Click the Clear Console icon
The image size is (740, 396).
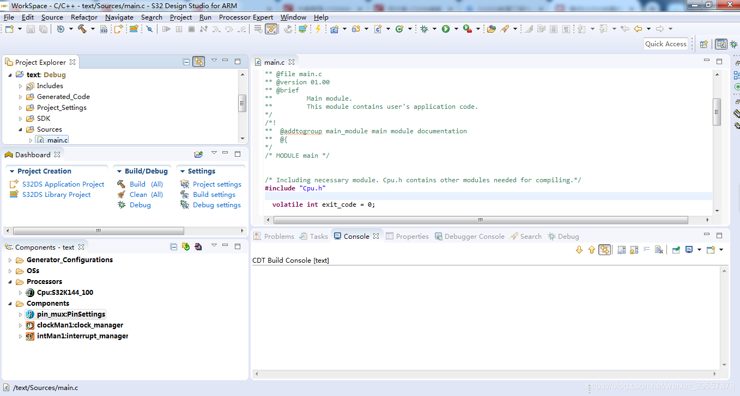point(659,250)
